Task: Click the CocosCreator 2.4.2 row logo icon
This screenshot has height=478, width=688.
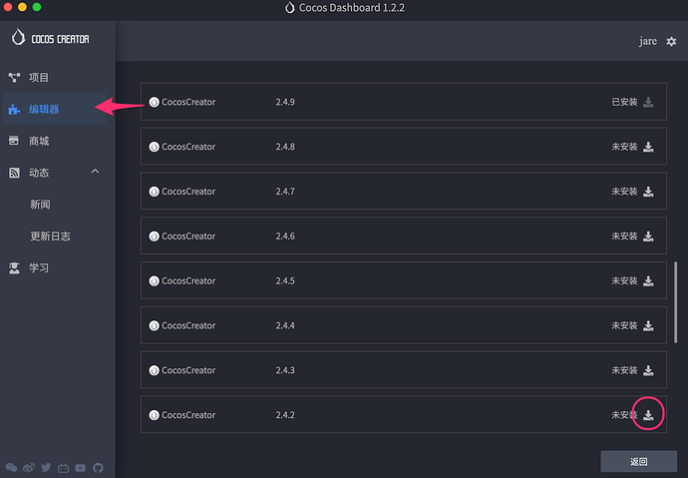Action: pyautogui.click(x=154, y=415)
